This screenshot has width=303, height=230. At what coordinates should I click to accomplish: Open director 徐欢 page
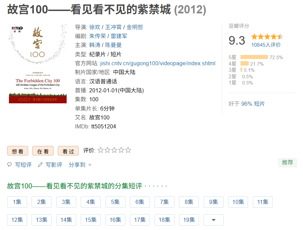[x=95, y=27]
